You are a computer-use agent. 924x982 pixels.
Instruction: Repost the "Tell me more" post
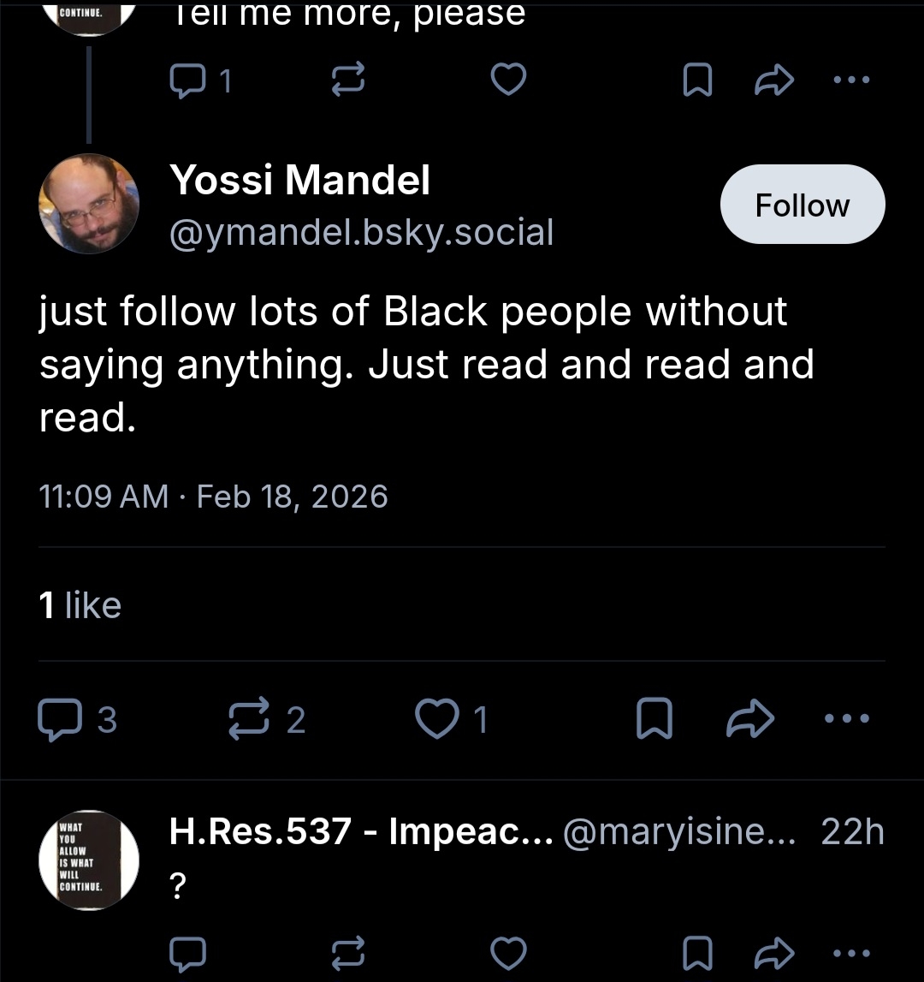348,81
